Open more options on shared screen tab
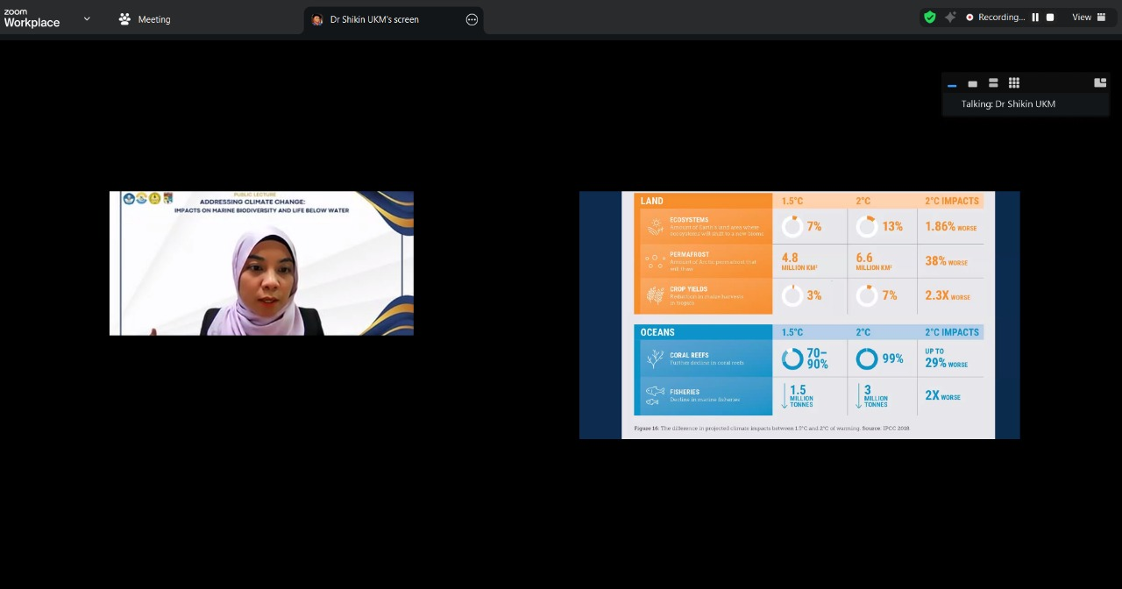 [x=472, y=19]
